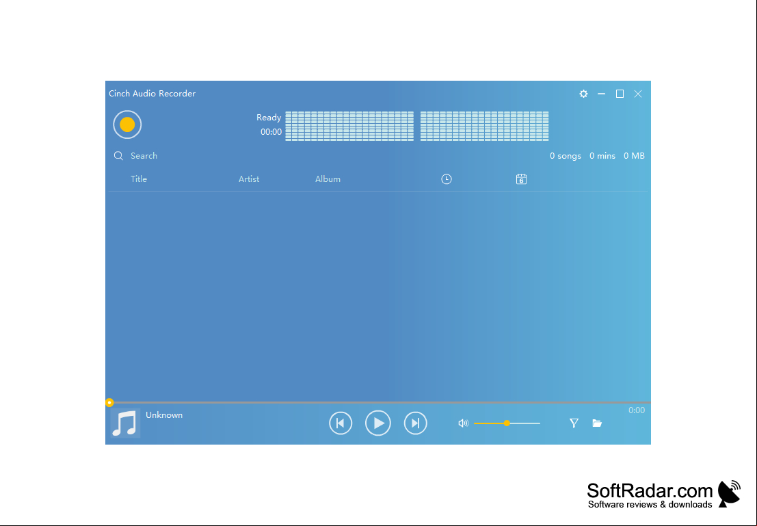Open settings via the gear icon

(584, 94)
